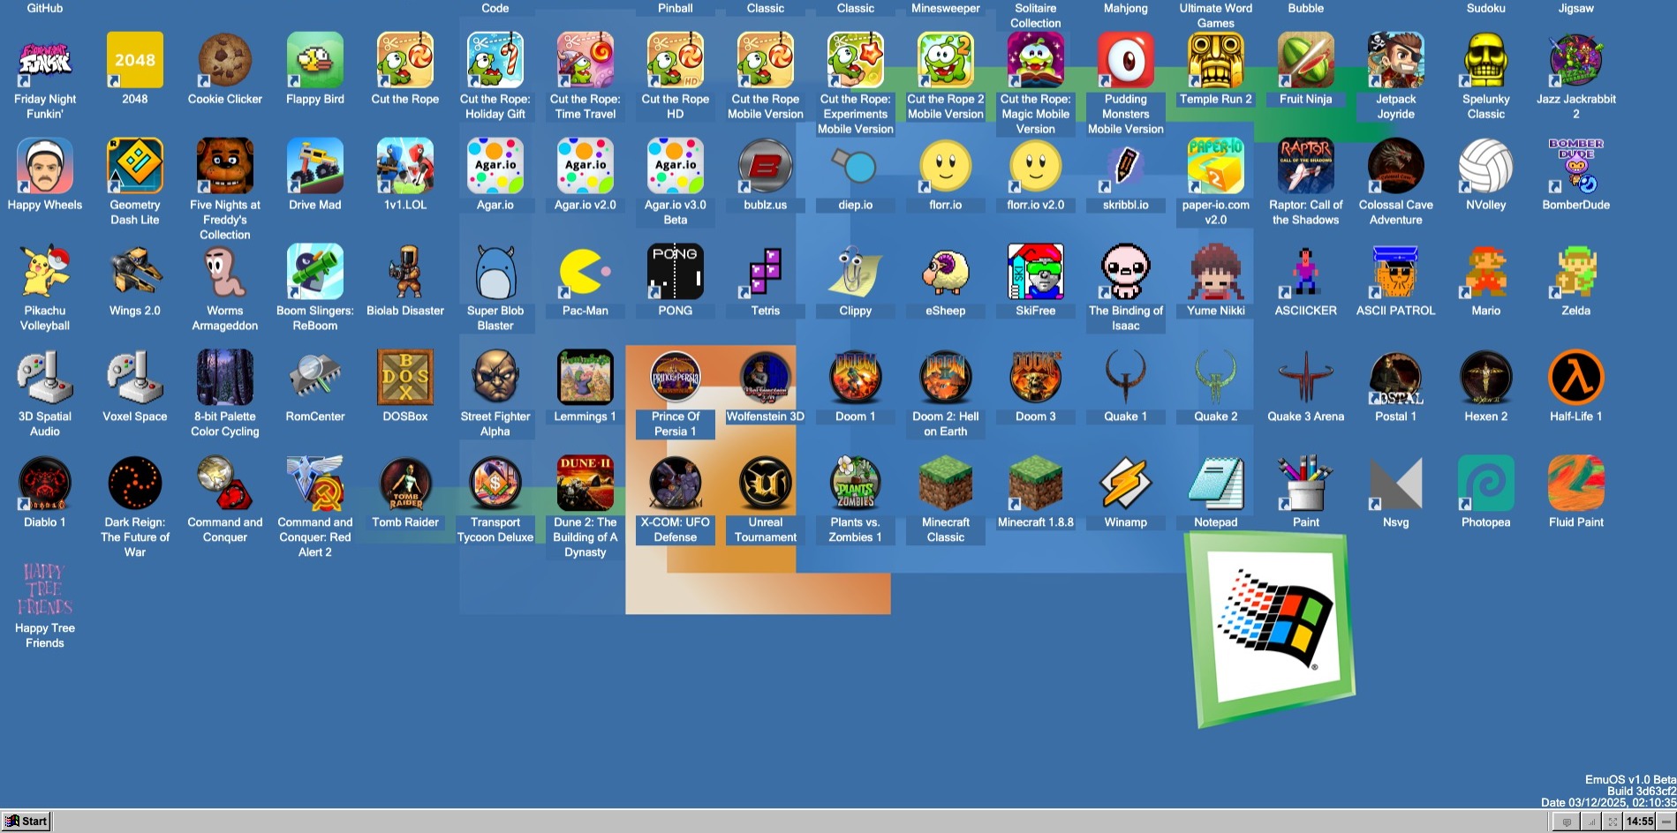Viewport: 1677px width, 833px height.
Task: Open Cookie Clicker from the desktop
Action: (225, 60)
